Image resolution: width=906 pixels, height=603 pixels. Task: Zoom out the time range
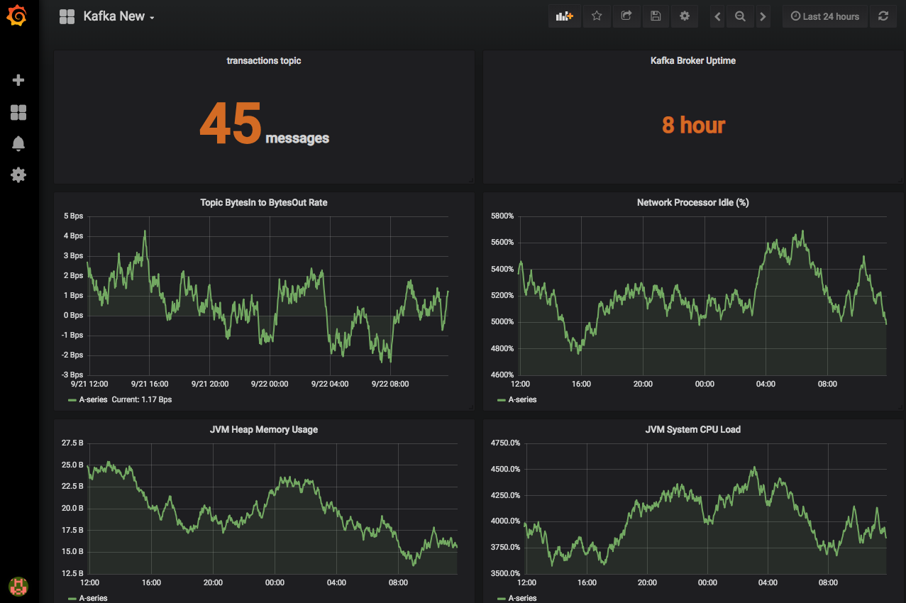click(x=740, y=16)
